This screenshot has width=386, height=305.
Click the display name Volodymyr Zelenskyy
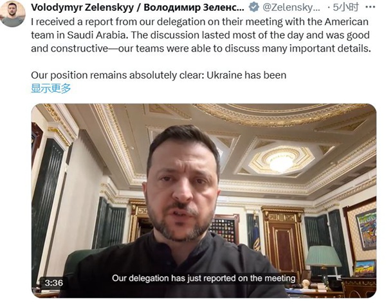138,8
